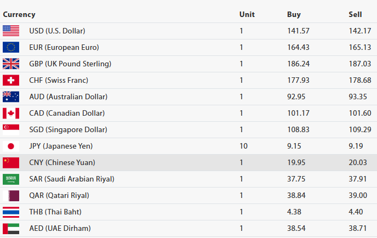Screen dimensions: 377x238
Task: Click the Canadian maple leaf flag icon
Action: (11, 113)
